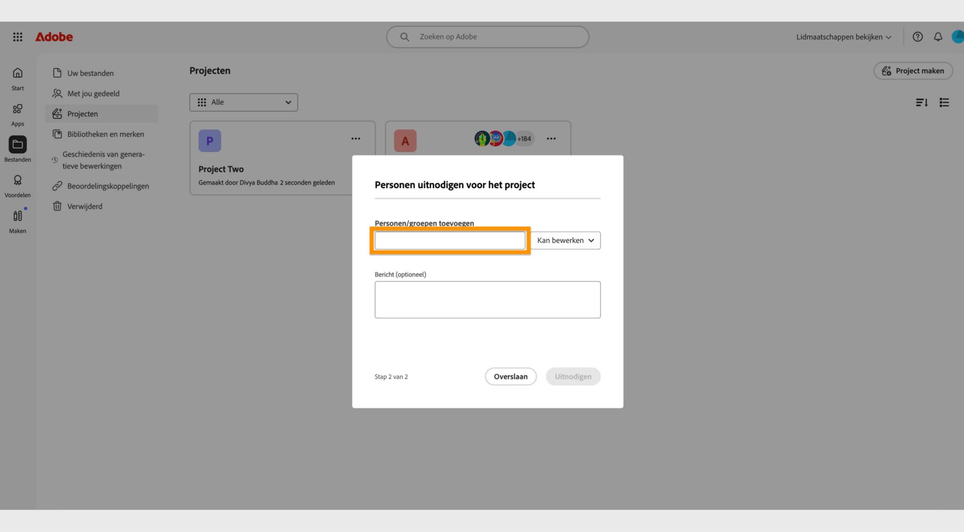Click the Adobe logo
The image size is (964, 532).
(x=54, y=37)
